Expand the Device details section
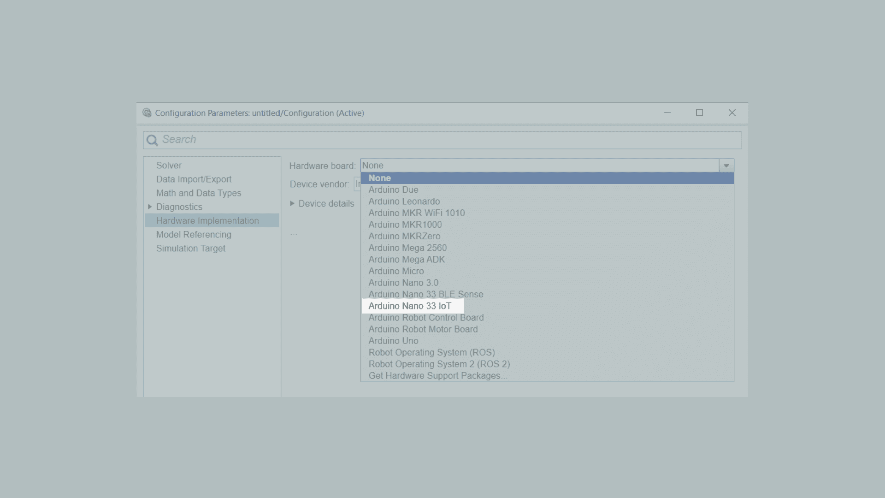 (x=292, y=203)
